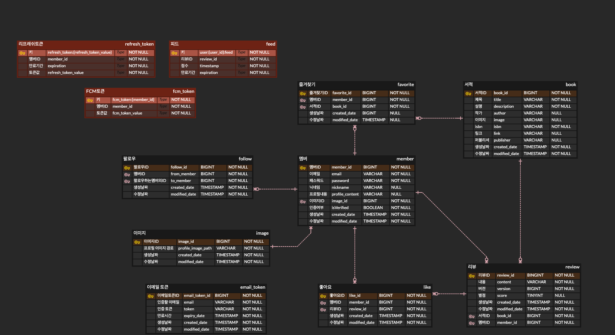Click the TINYINT type of score column

[535, 295]
